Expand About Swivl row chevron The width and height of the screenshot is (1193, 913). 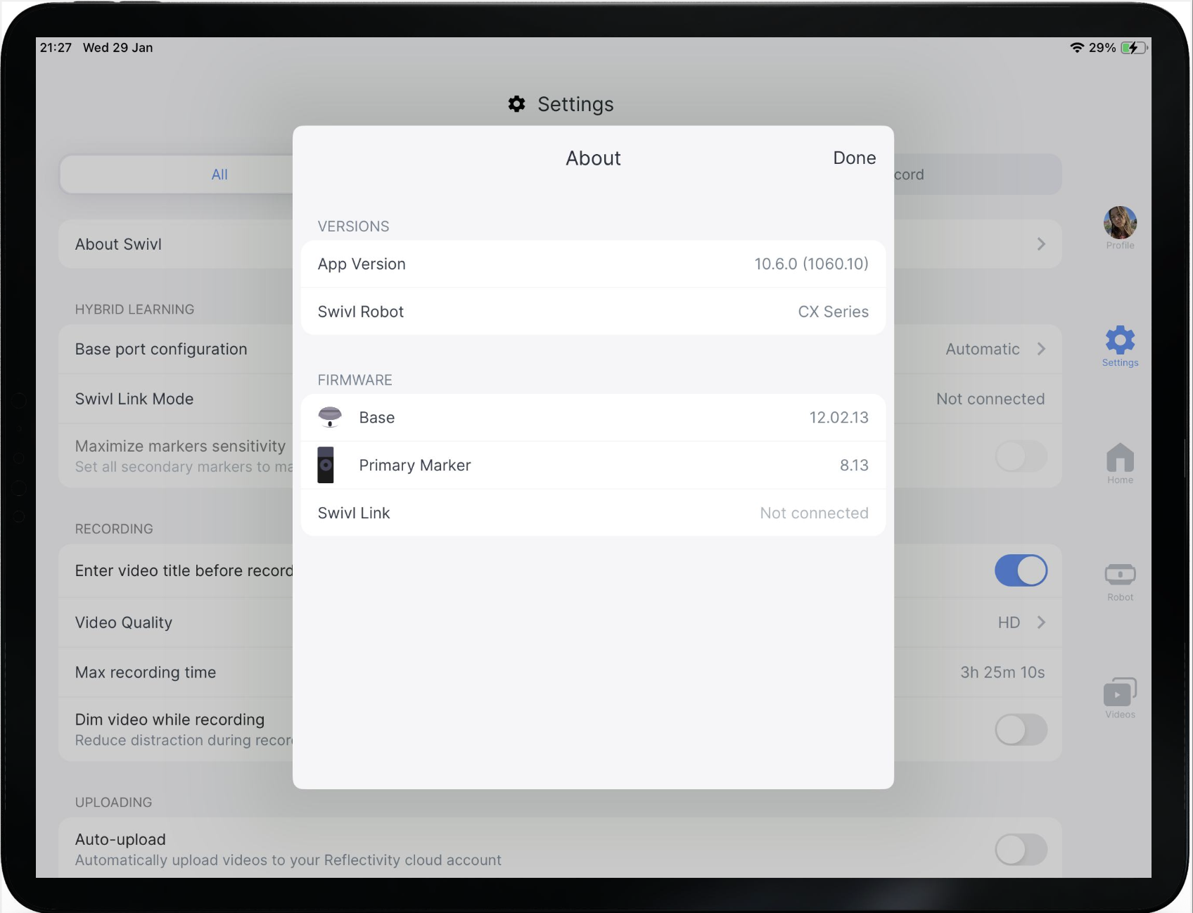1041,244
